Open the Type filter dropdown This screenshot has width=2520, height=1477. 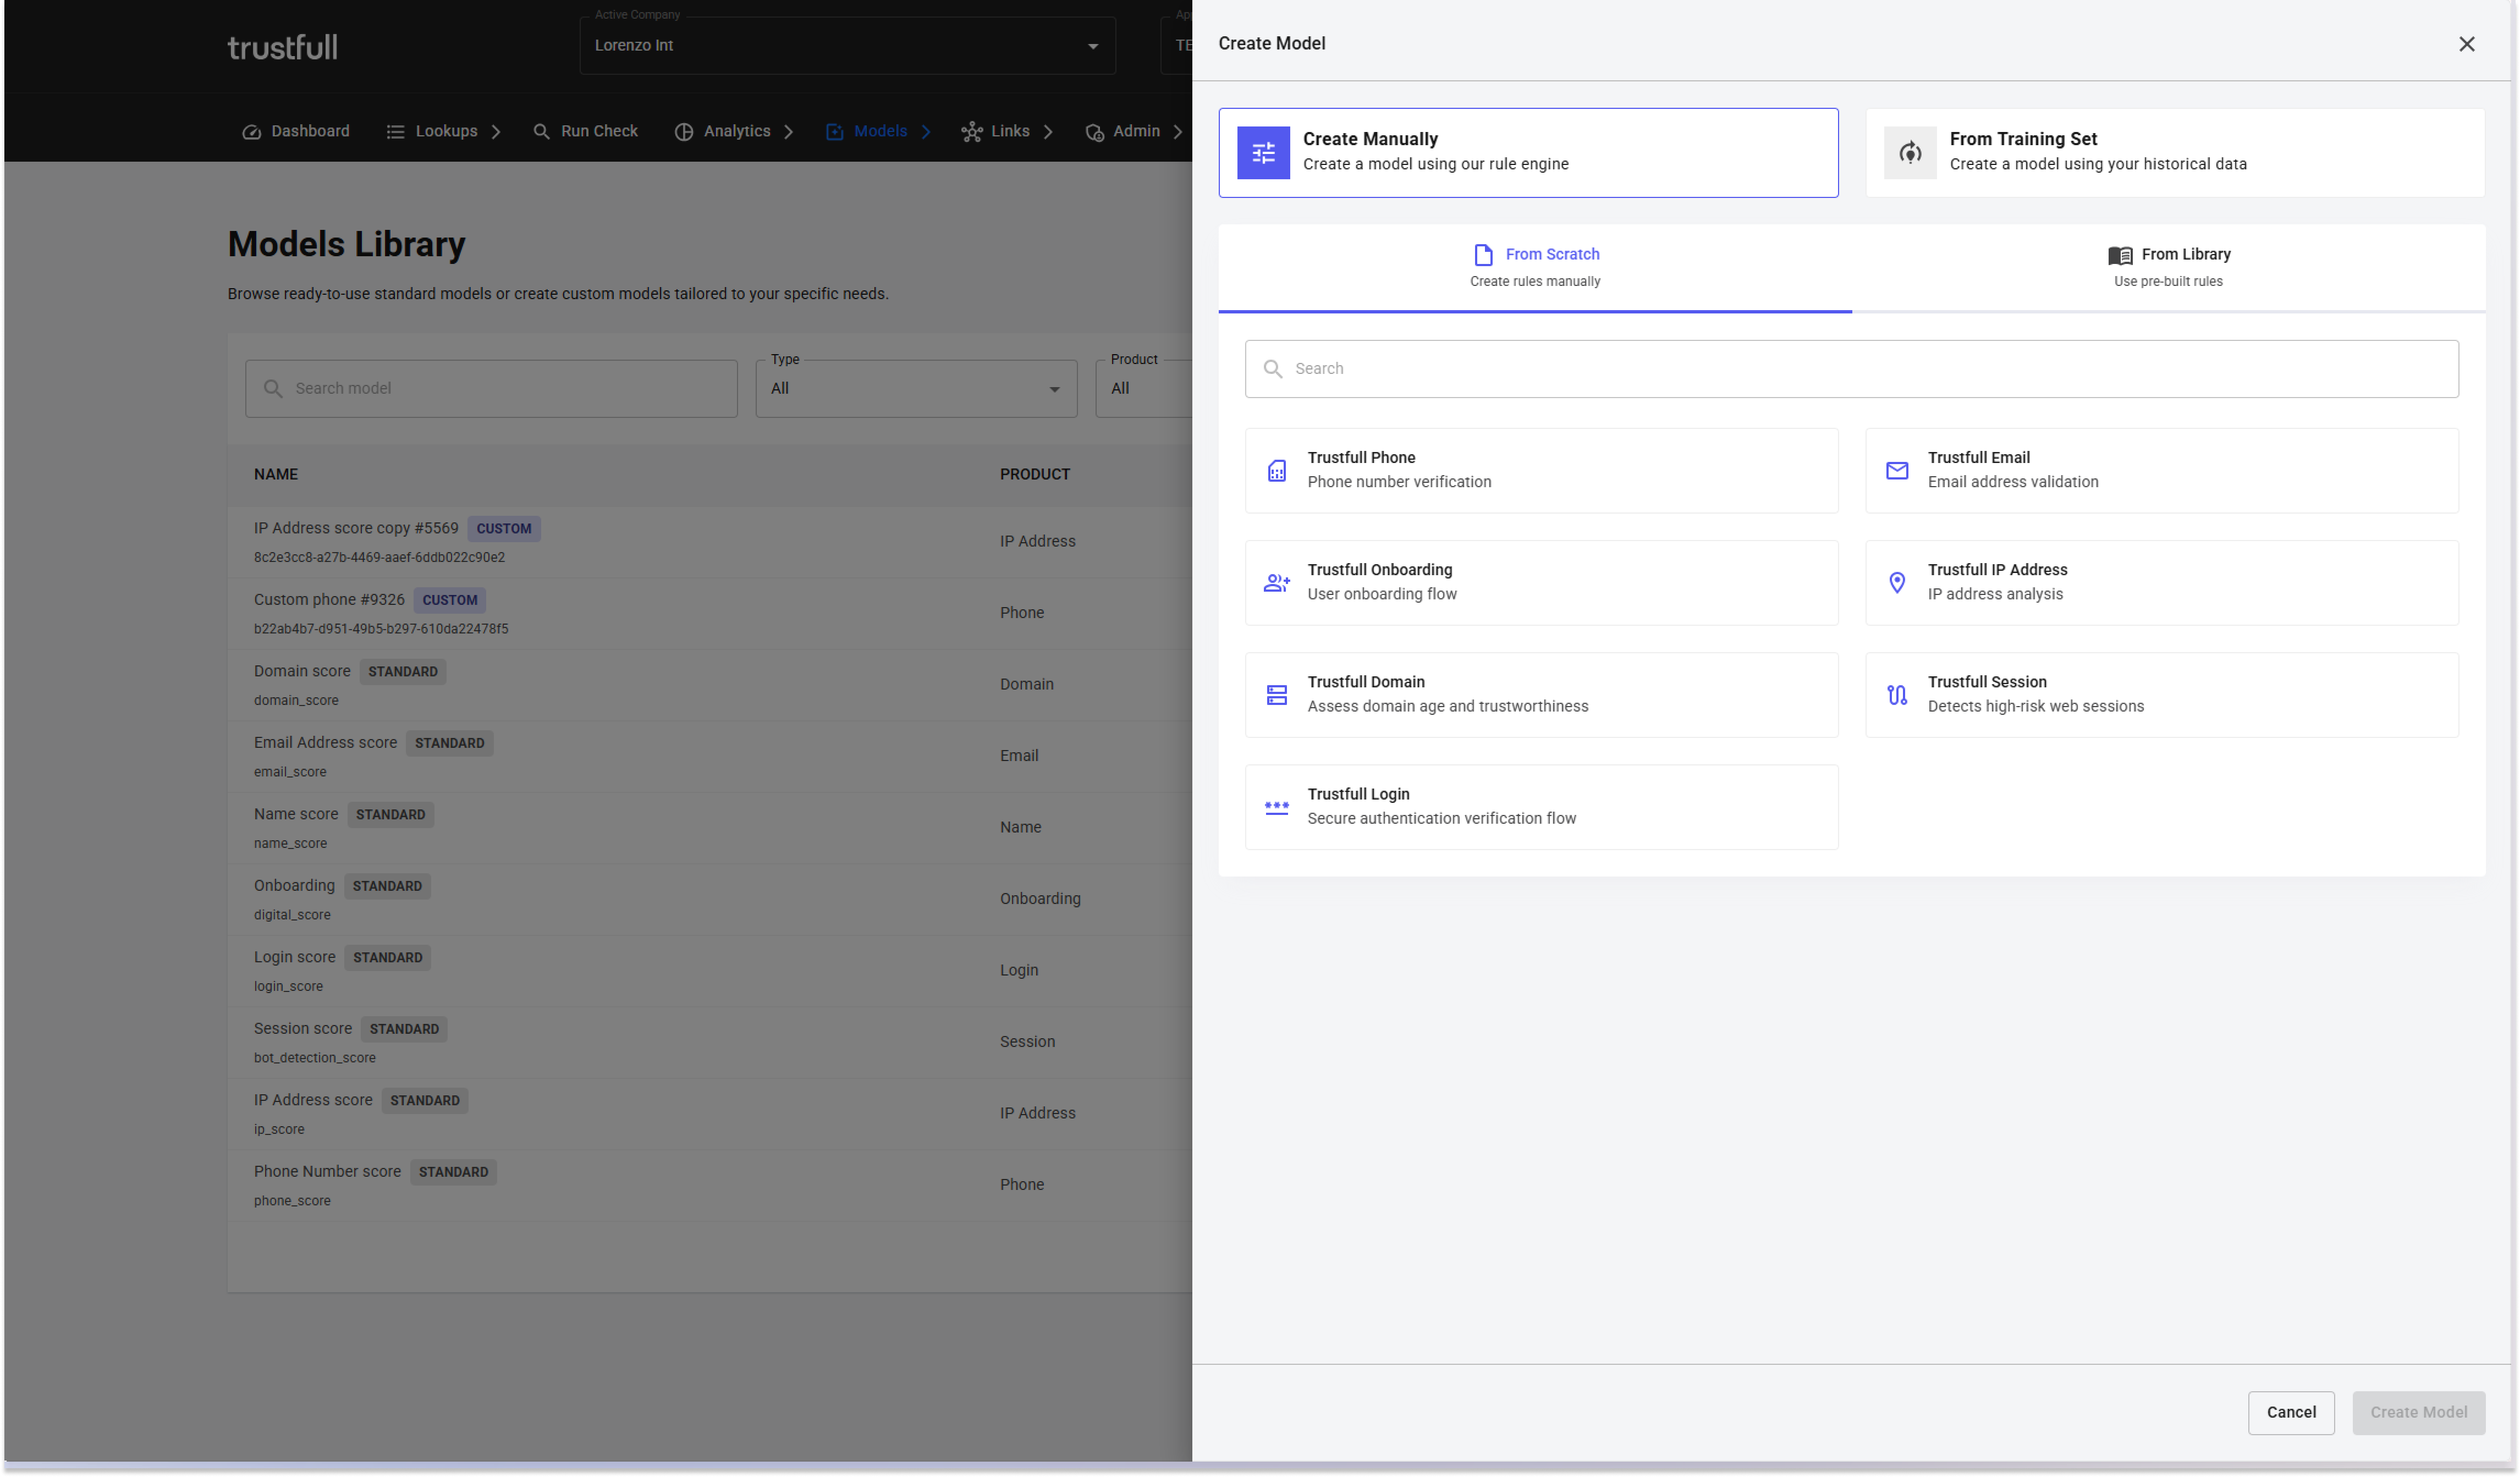click(915, 389)
